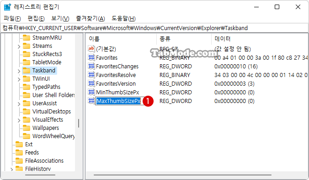Click the Registry Editor app icon in title bar
309x180 pixels.
pyautogui.click(x=7, y=7)
